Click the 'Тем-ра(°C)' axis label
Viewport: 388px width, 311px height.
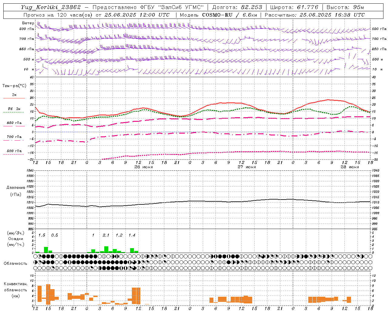click(x=14, y=86)
